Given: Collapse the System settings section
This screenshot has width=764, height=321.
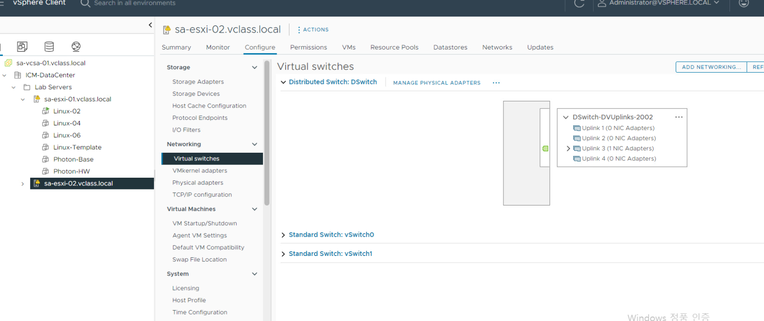Looking at the screenshot, I should [x=255, y=274].
